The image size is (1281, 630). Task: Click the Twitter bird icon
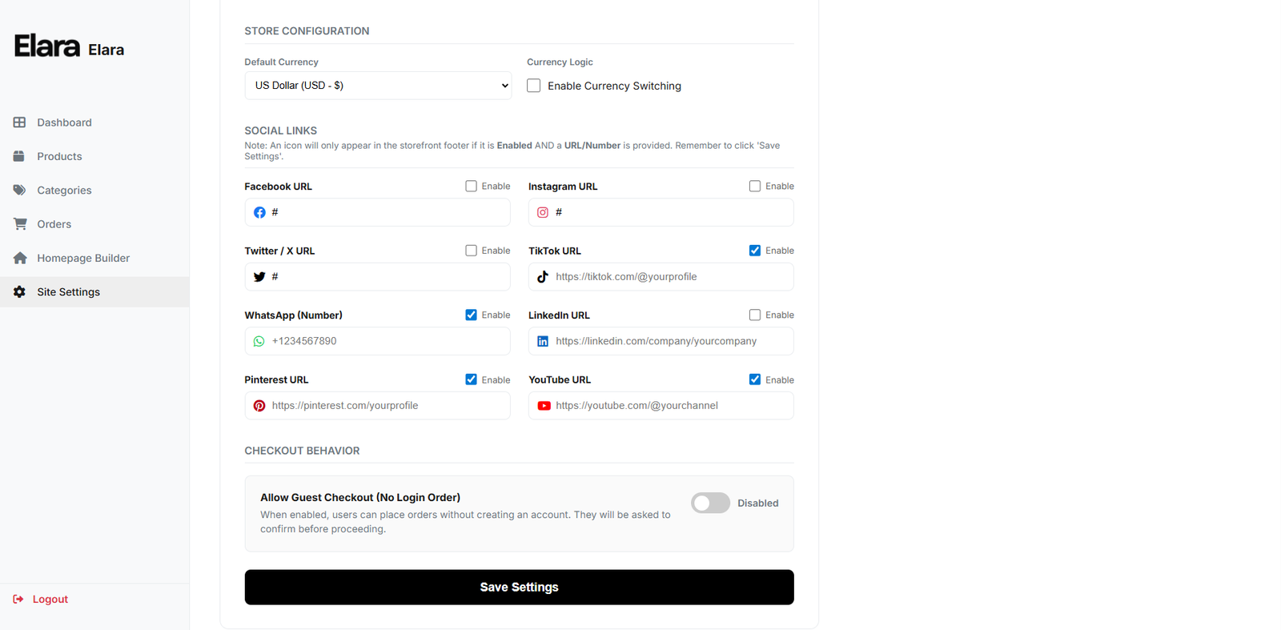[x=259, y=277]
